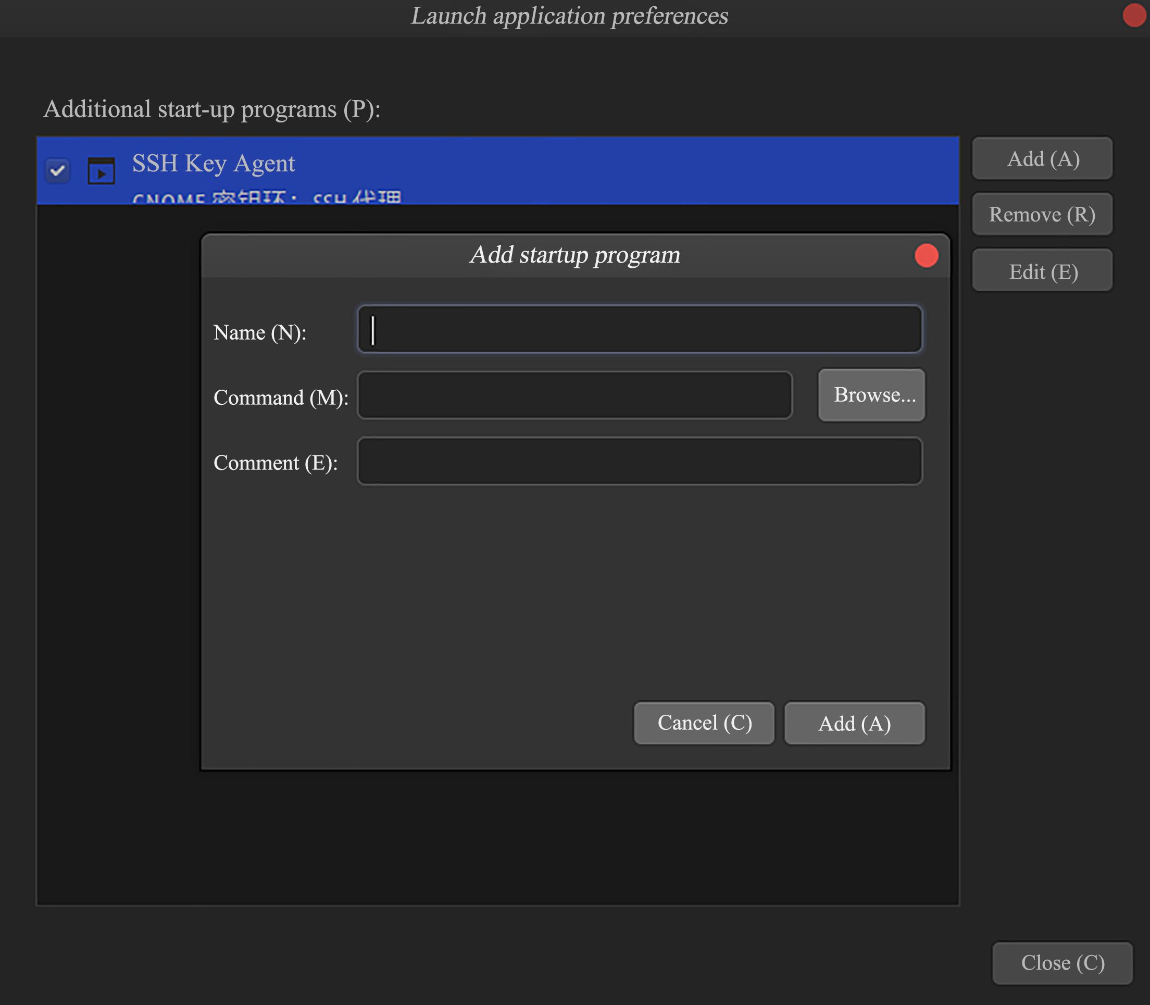Click inside the Name (N) input field
Image resolution: width=1150 pixels, height=1005 pixels.
(639, 329)
